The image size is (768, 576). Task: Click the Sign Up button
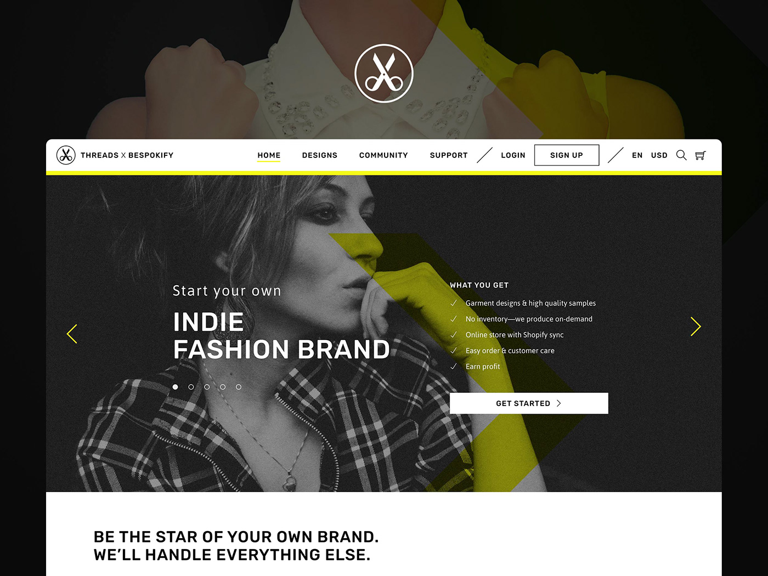coord(567,155)
